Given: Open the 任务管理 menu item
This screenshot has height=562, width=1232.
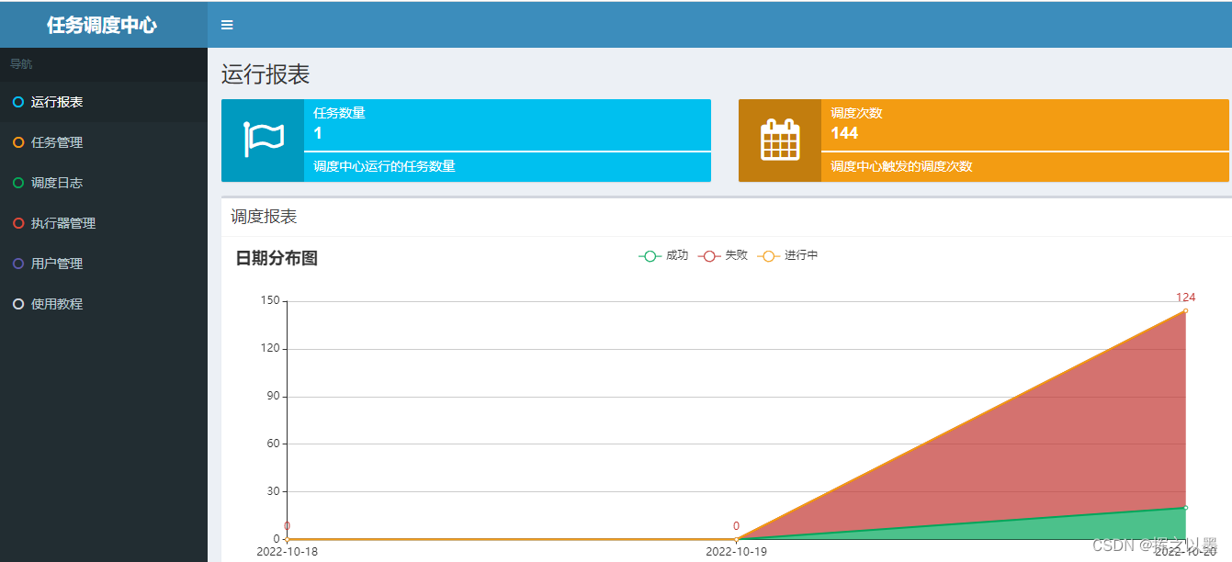Looking at the screenshot, I should tap(104, 142).
